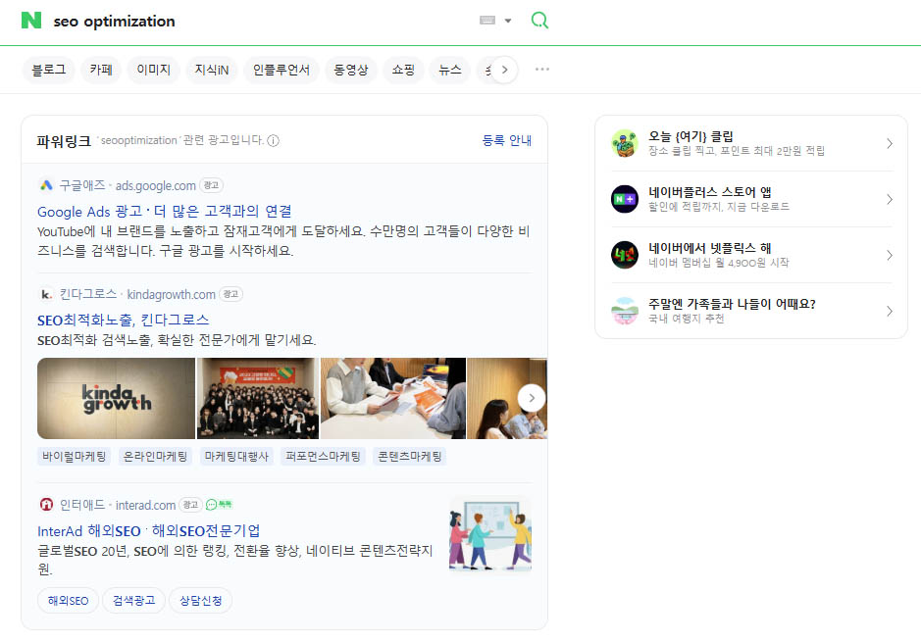
Task: Click the green TalkTalk chat icon
Action: [219, 505]
